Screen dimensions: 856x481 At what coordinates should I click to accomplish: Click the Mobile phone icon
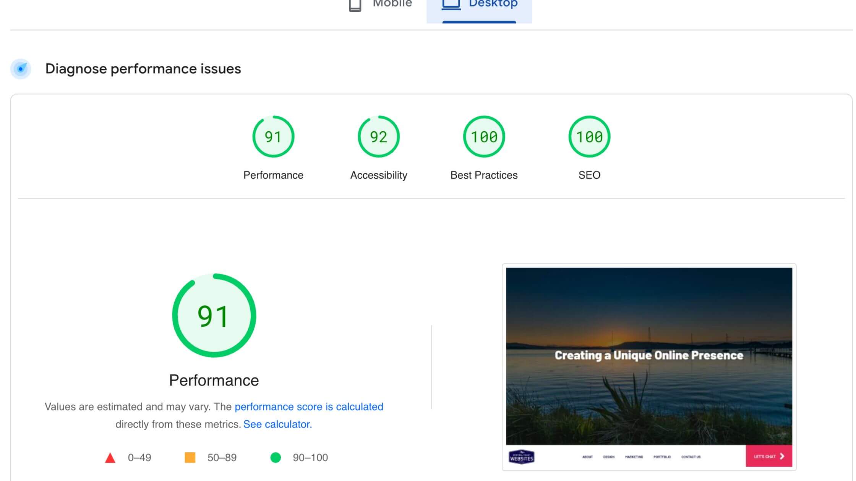click(x=355, y=5)
